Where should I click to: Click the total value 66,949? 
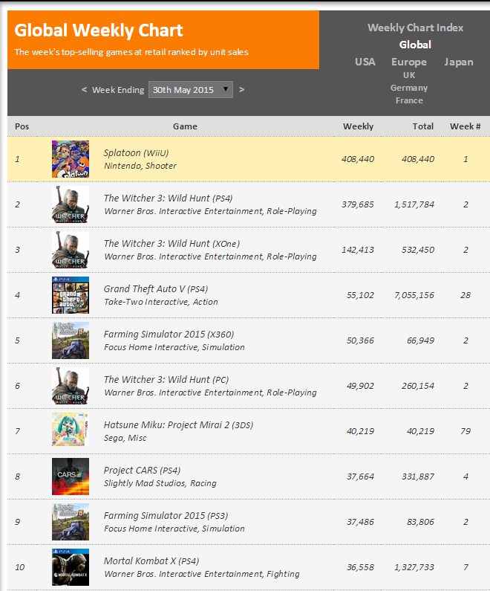(420, 340)
